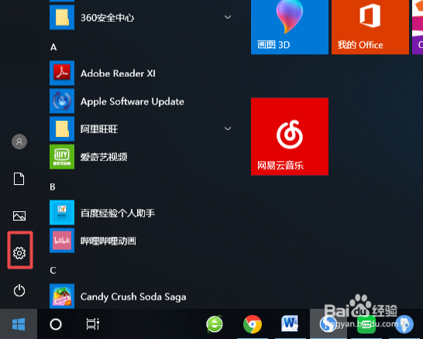
Task: Select the 阿里旺旺 label
Action: click(99, 129)
